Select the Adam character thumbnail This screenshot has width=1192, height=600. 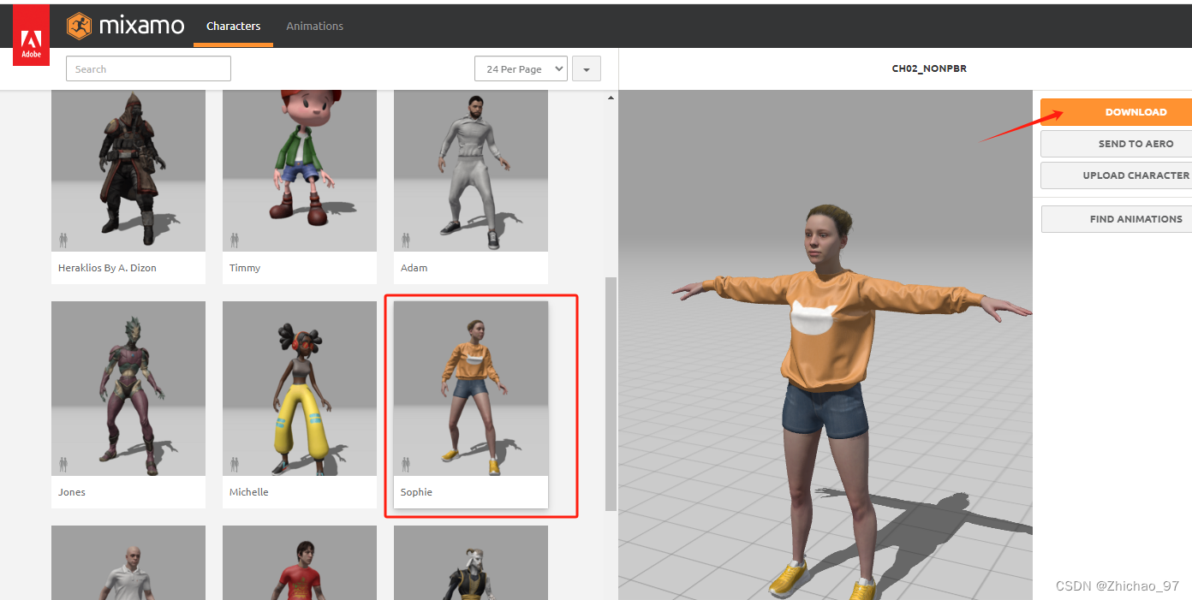click(471, 171)
